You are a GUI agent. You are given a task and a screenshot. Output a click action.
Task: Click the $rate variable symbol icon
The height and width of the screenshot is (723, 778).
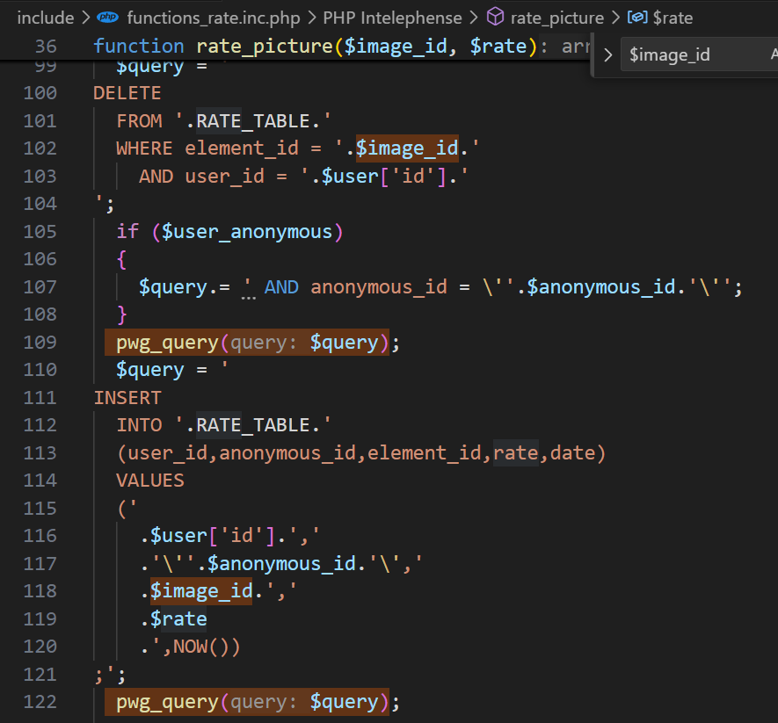[637, 18]
